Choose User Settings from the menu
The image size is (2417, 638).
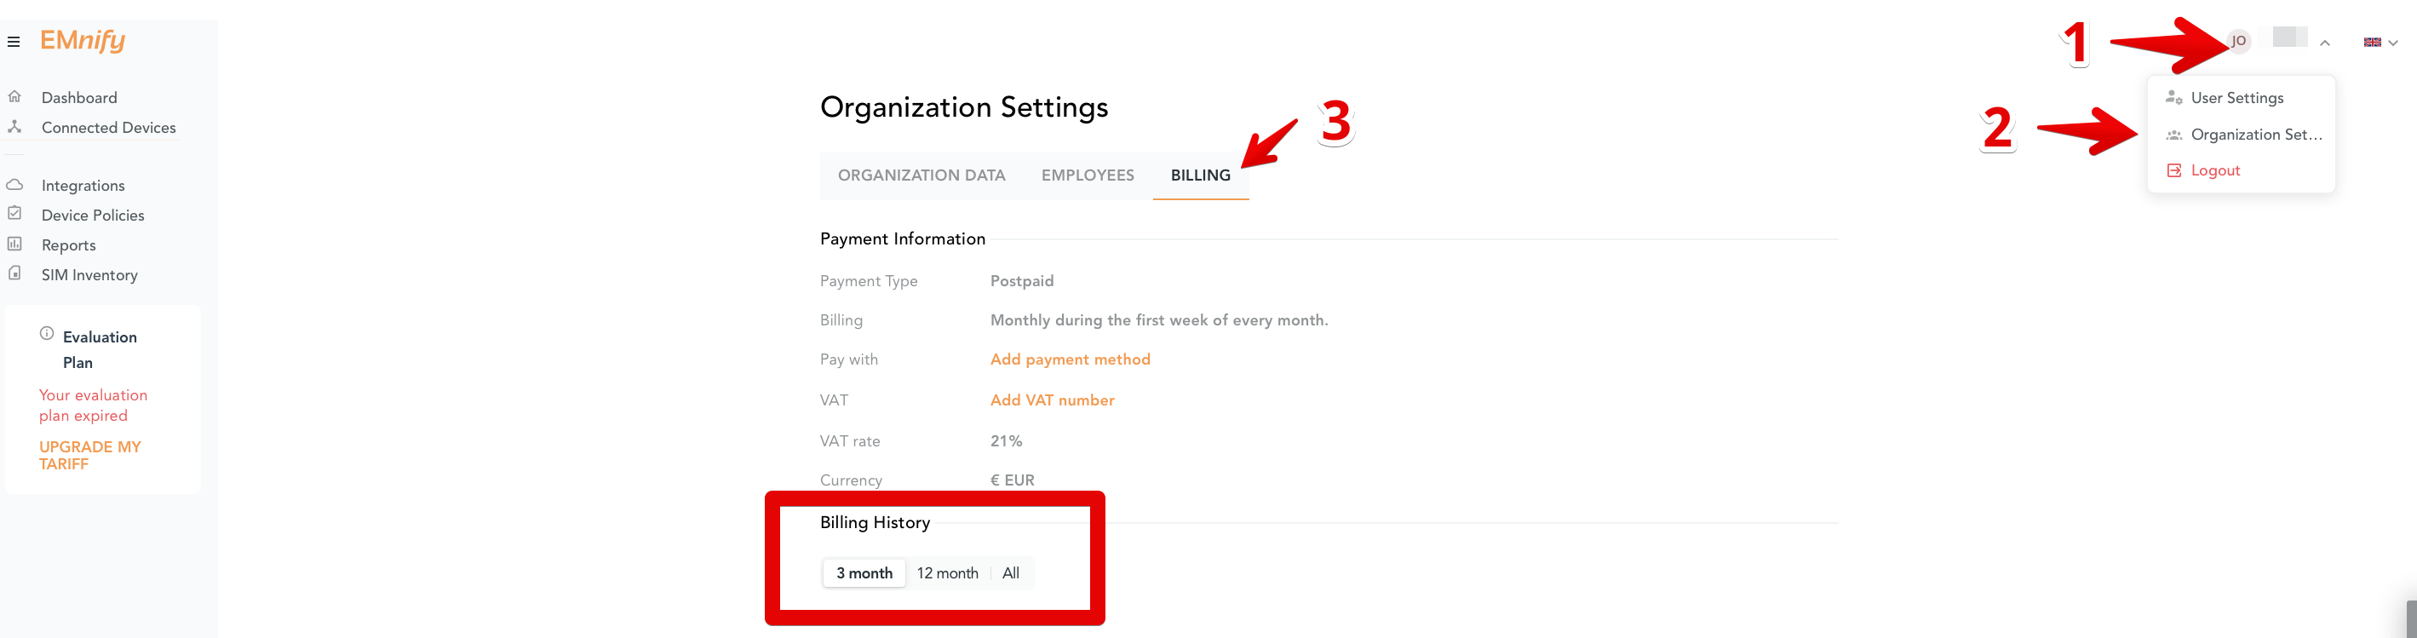coord(2236,98)
